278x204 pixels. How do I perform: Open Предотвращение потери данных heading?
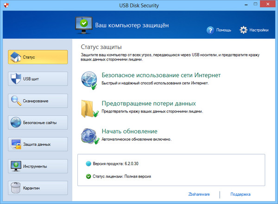coord(148,103)
